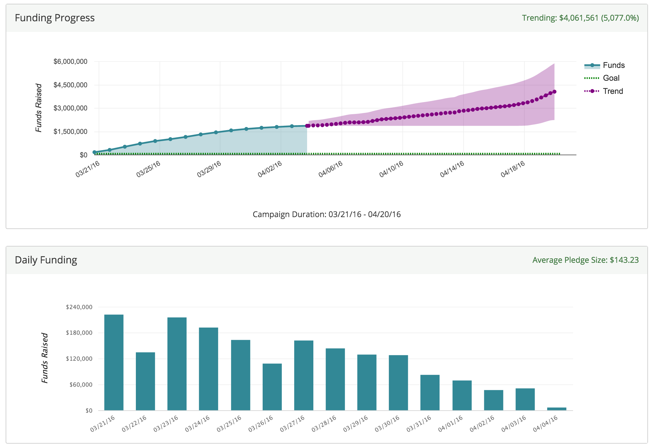Click the 03/24/16 daily funding bar
Image resolution: width=653 pixels, height=448 pixels.
tap(208, 369)
